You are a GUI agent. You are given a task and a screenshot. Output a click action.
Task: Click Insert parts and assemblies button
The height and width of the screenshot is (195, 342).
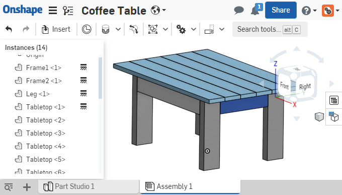coord(56,29)
